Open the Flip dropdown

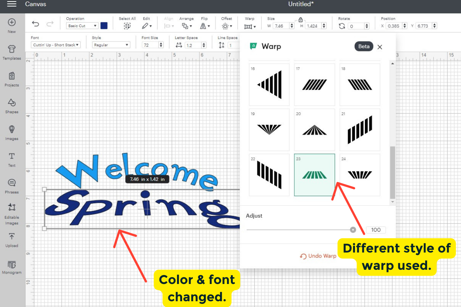click(204, 26)
